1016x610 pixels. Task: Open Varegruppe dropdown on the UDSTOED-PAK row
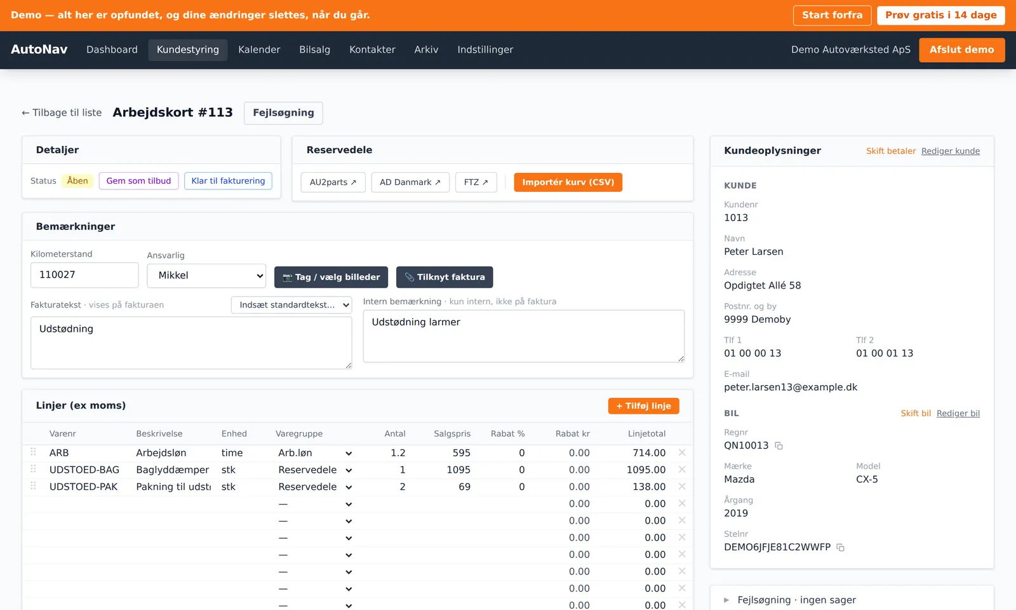[315, 487]
